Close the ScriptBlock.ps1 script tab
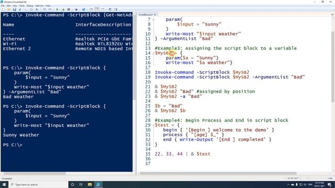 coord(155,15)
